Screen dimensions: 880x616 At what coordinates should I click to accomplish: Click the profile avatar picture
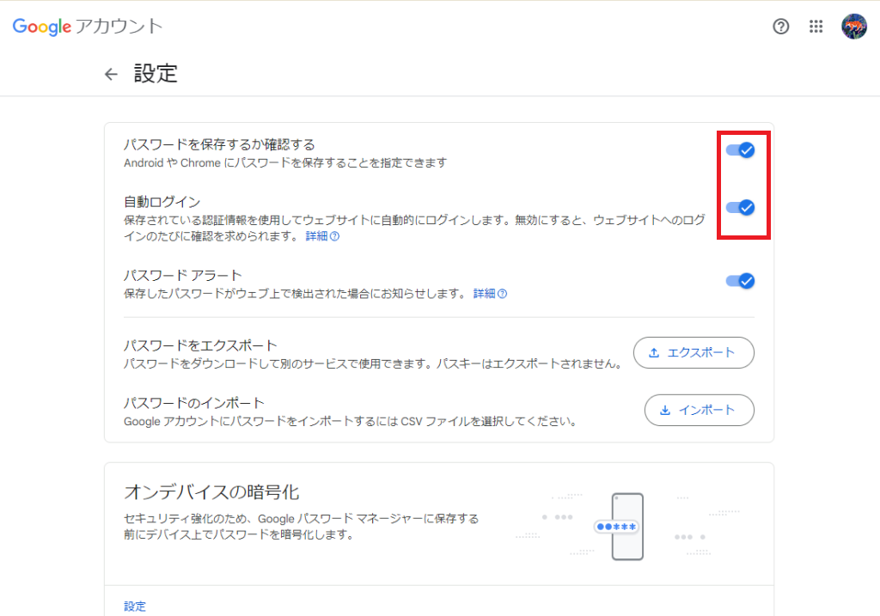point(853,27)
